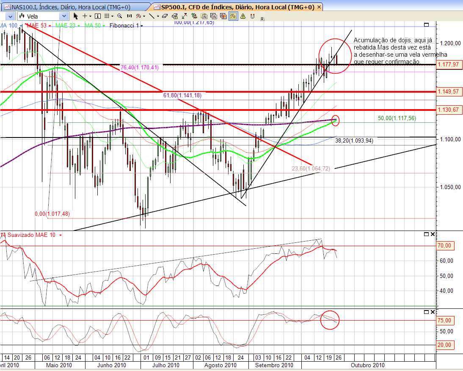The image size is (463, 371).
Task: Click the 1.149,57 price level label
Action: [x=449, y=92]
